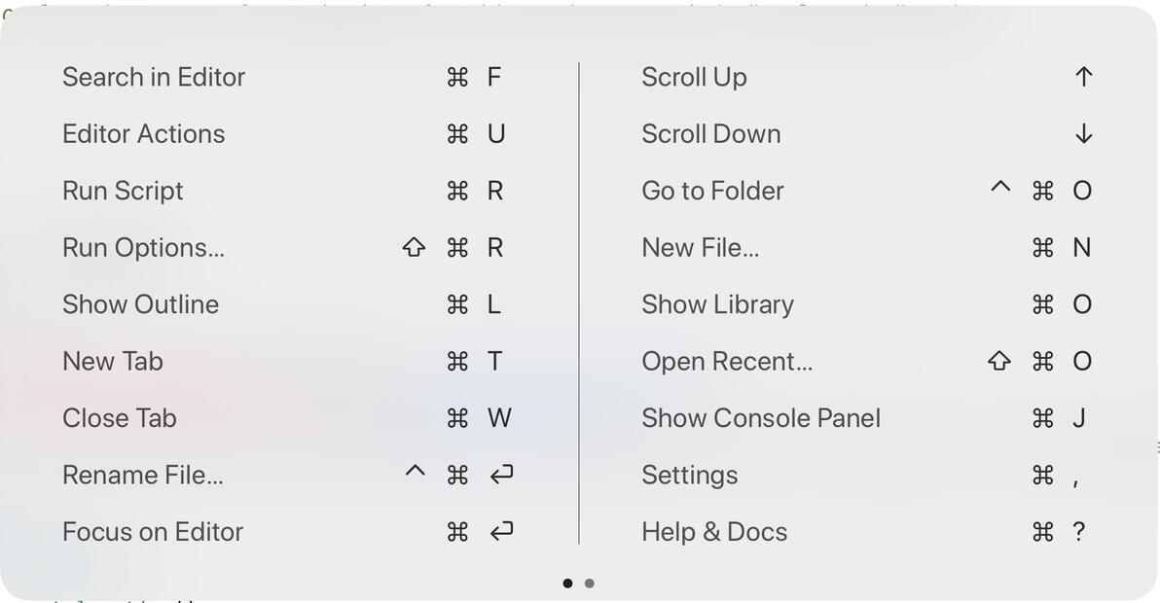Open Run Options… entry

point(143,248)
